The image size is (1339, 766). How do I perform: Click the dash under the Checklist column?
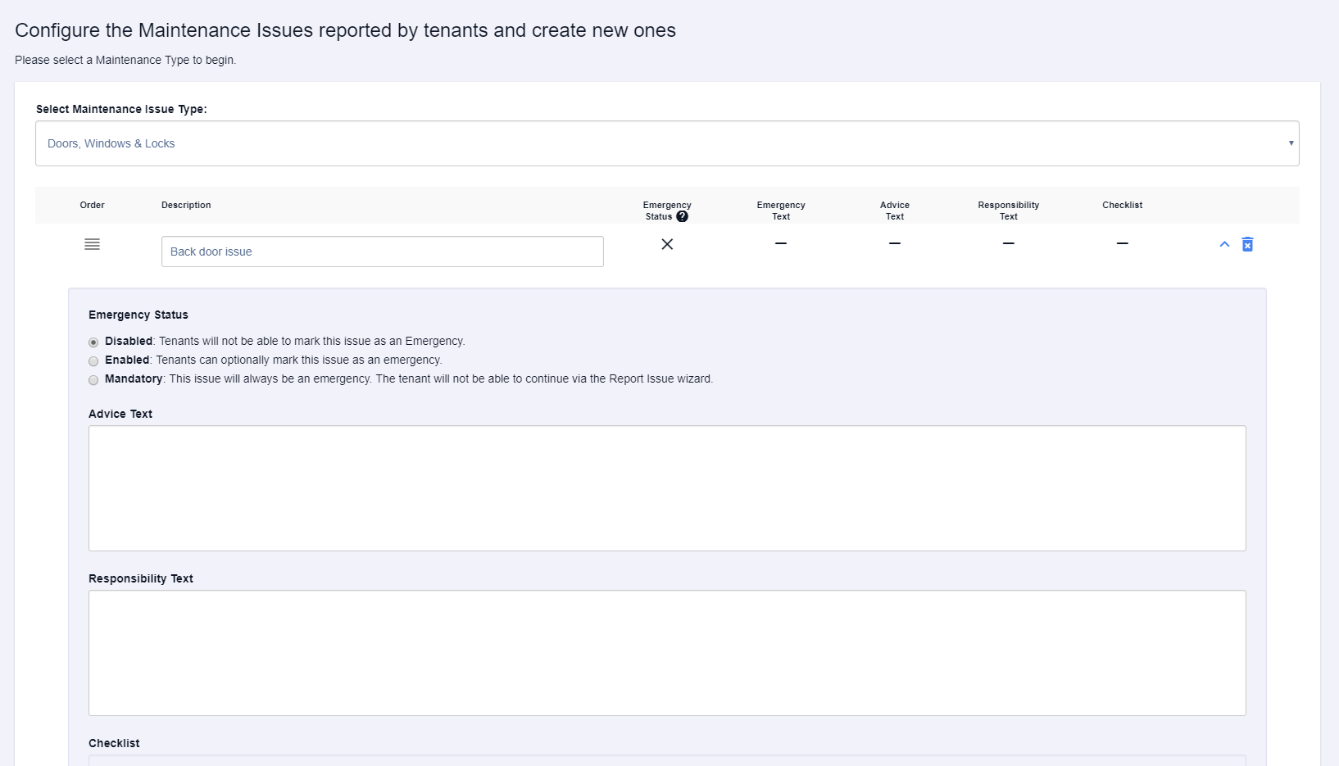pos(1122,243)
